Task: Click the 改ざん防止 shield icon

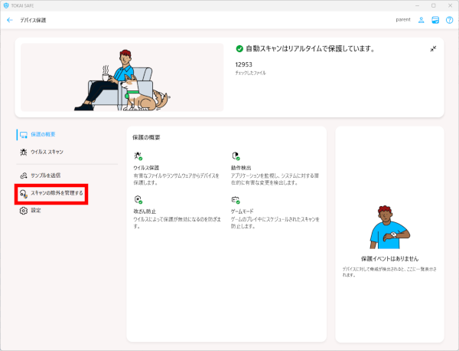Action: (138, 200)
